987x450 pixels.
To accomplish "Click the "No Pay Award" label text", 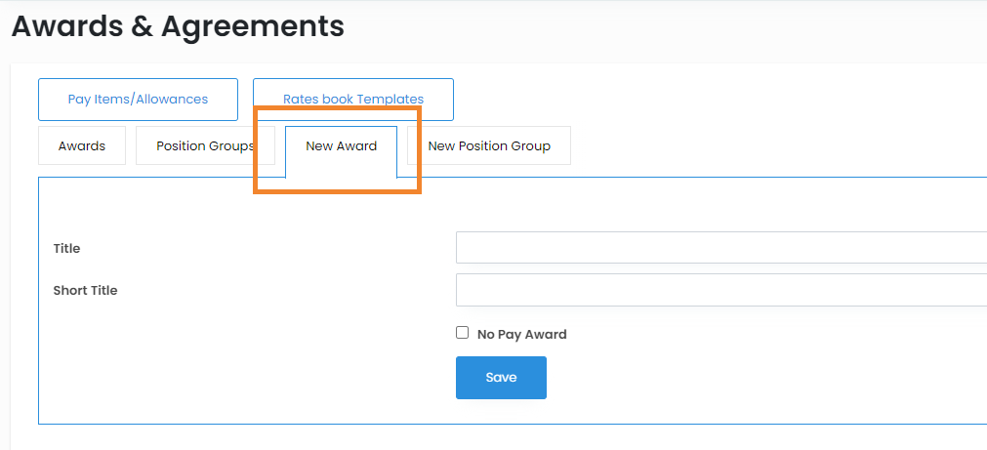I will click(x=521, y=334).
